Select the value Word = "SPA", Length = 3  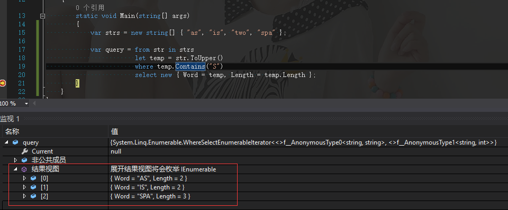point(150,196)
